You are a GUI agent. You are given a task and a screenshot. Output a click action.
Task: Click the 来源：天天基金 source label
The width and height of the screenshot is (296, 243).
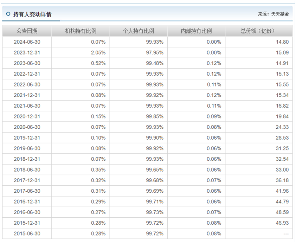point(274,14)
